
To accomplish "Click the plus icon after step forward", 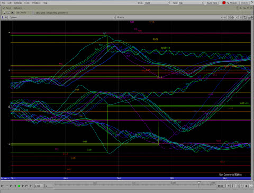I will pyautogui.click(x=31, y=186).
